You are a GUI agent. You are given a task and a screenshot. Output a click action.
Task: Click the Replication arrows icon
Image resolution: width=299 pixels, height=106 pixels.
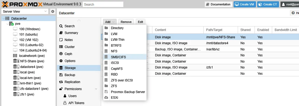[x=61, y=82]
